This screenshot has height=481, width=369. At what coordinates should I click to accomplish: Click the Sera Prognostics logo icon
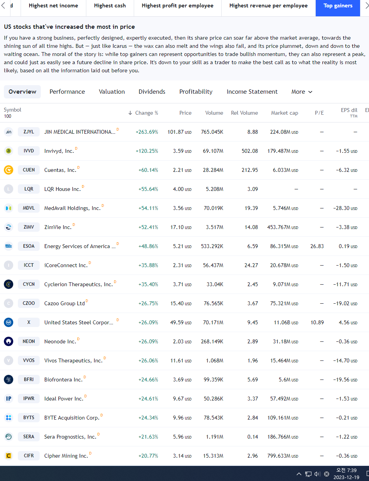(9, 437)
